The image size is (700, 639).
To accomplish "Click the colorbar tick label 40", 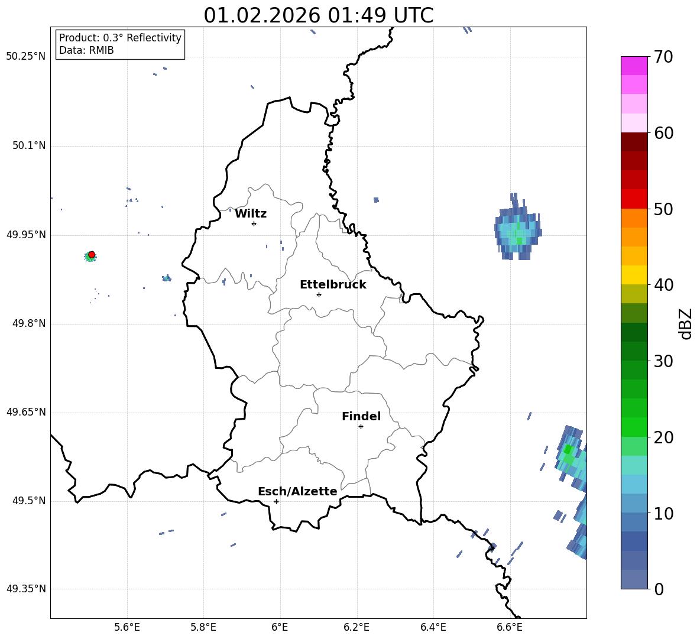I will tap(664, 285).
